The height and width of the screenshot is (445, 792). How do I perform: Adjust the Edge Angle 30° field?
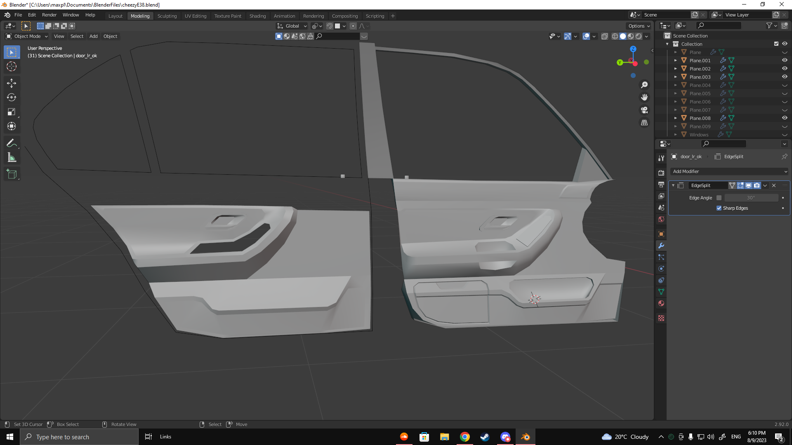coord(751,198)
